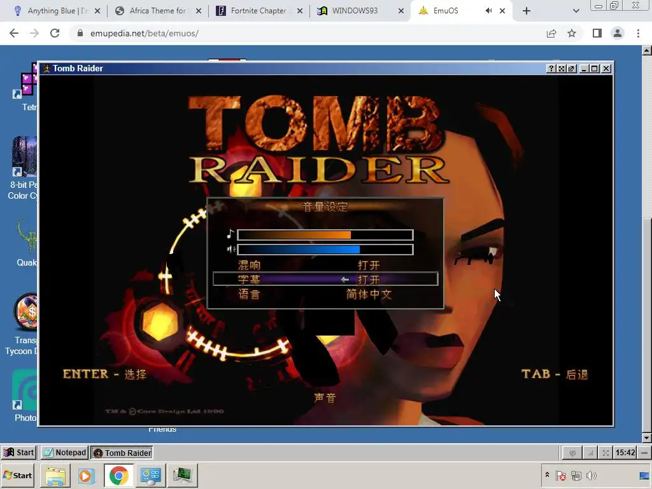The height and width of the screenshot is (489, 652).
Task: Open a new Chrome tab
Action: tap(527, 11)
